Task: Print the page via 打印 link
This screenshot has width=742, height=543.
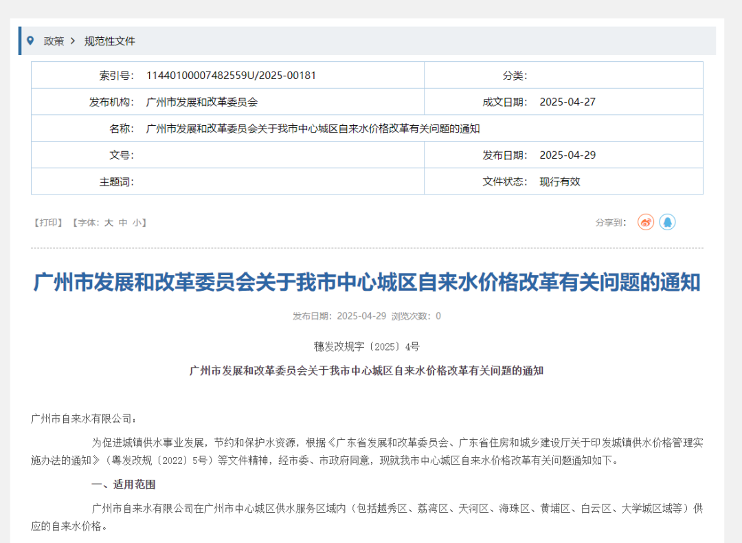Action: point(48,223)
